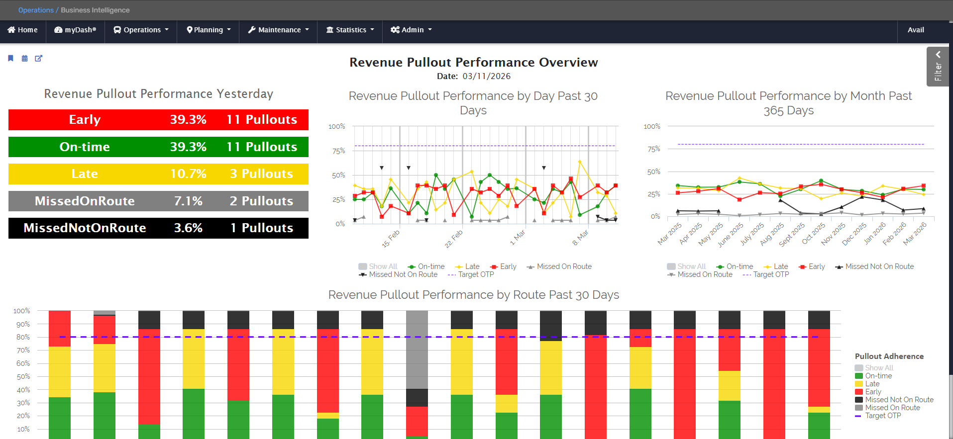
Task: Click the bookmark icon above the dashboard
Action: coord(10,58)
